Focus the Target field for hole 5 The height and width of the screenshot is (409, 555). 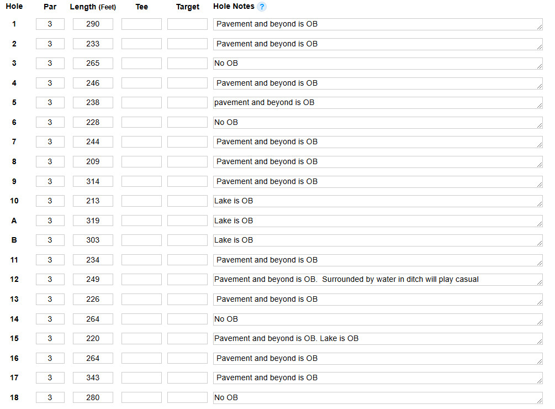tap(187, 103)
